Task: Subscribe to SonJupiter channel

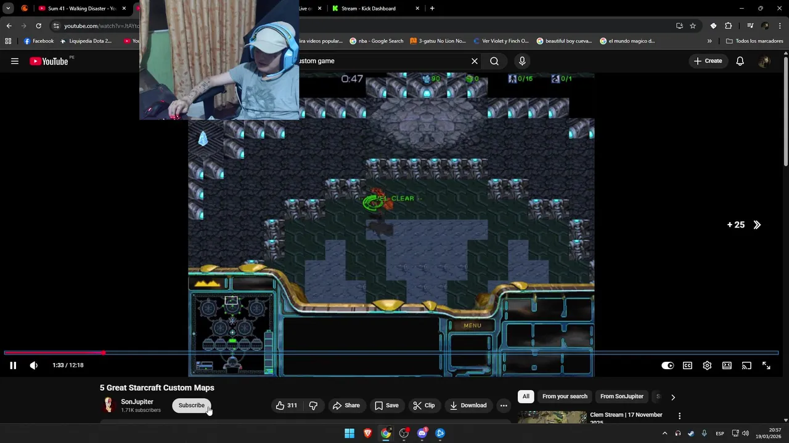Action: 192,405
